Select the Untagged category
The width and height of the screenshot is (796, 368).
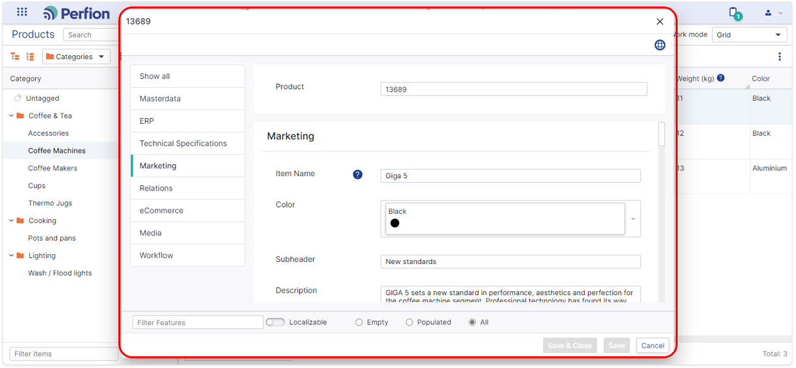(42, 98)
